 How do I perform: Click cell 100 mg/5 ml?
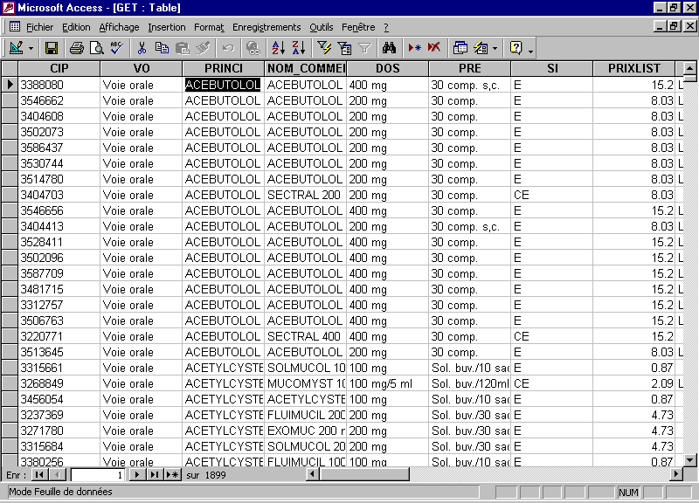click(x=387, y=383)
